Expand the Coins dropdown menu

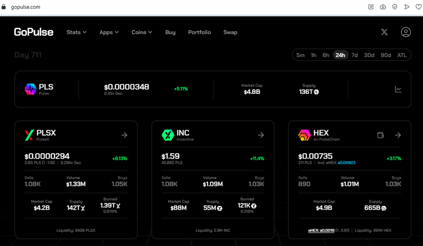(x=142, y=32)
